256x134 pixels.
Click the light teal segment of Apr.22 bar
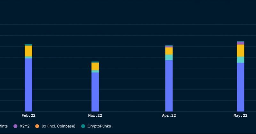click(x=169, y=57)
